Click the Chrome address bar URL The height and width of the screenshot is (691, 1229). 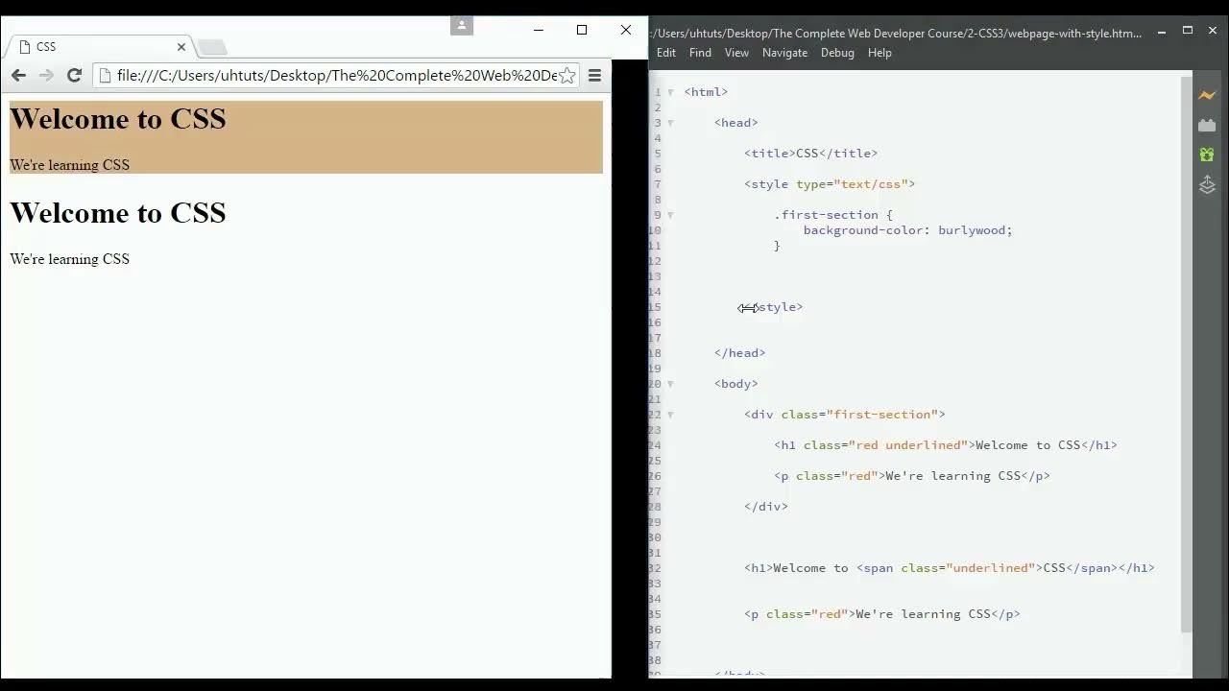(x=336, y=75)
